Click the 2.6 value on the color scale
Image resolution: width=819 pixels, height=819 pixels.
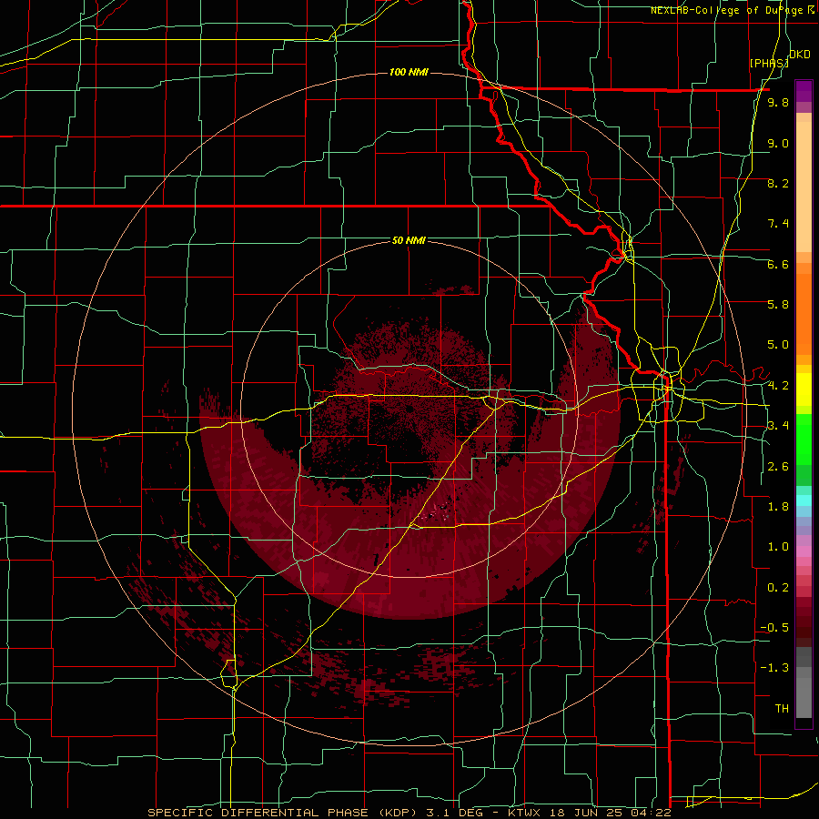(x=778, y=467)
